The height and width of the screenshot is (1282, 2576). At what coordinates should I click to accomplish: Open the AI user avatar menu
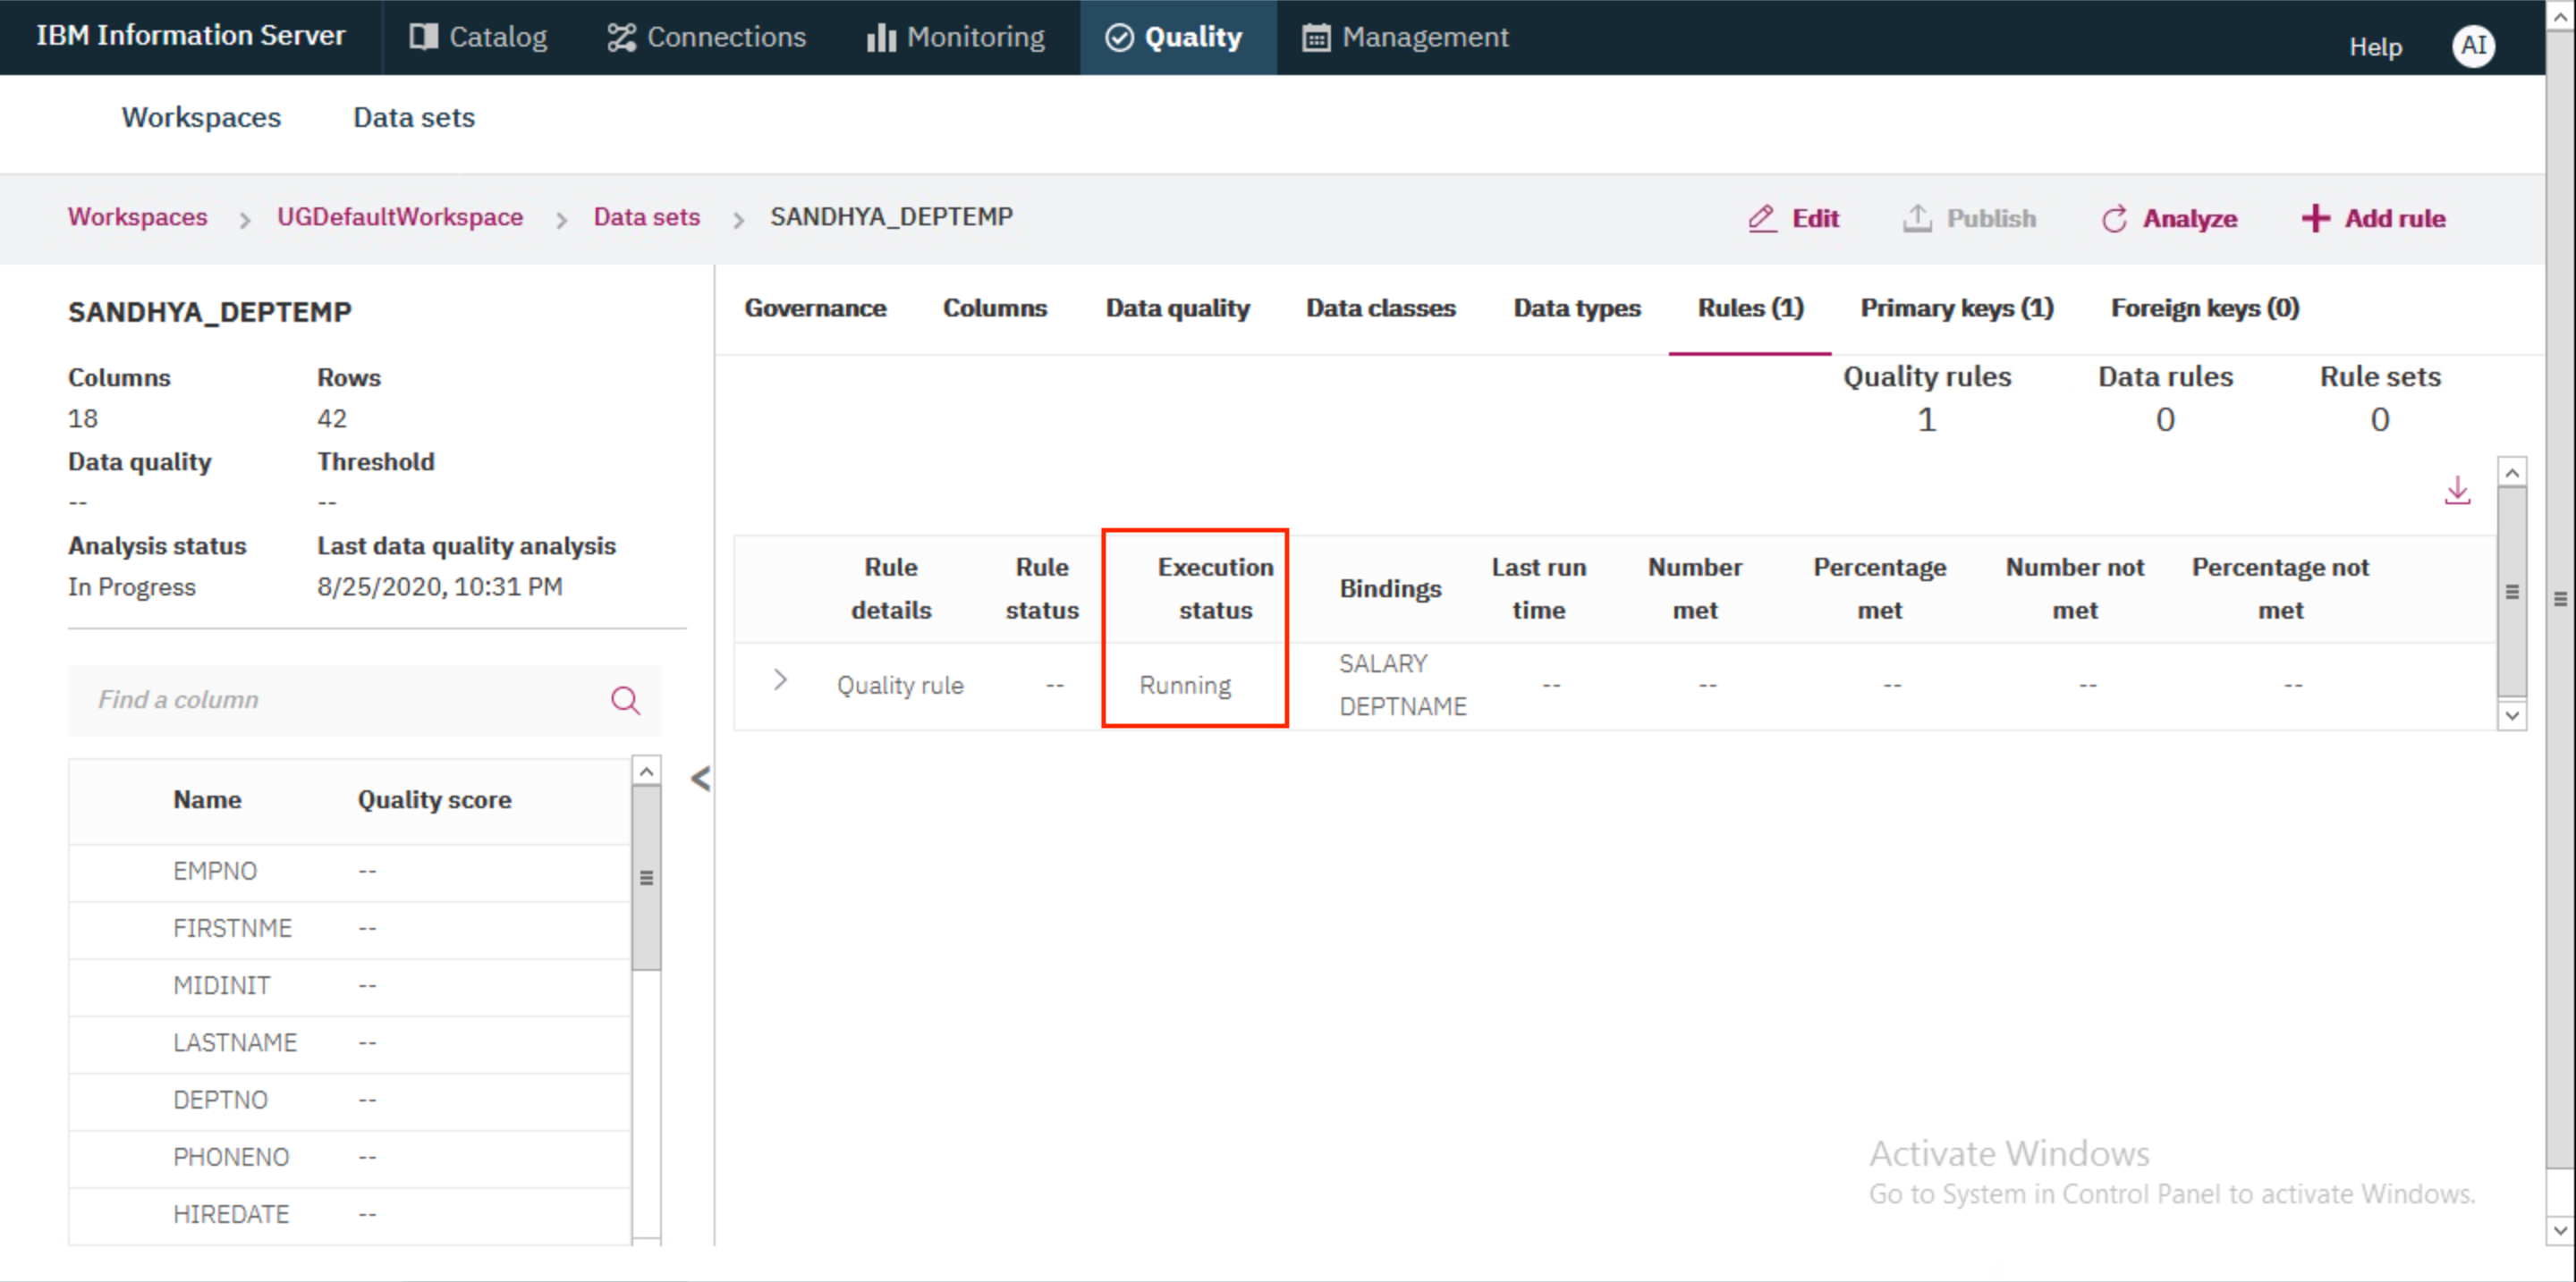pos(2473,45)
